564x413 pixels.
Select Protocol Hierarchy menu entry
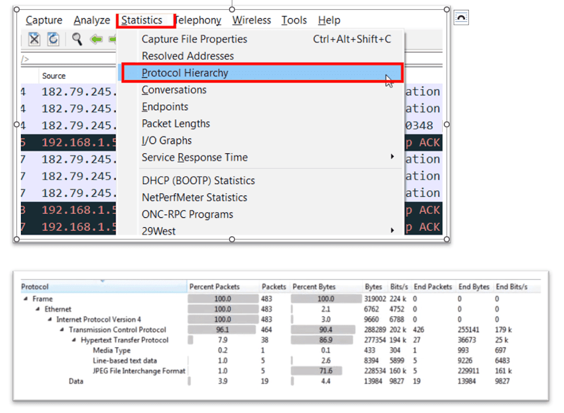tap(262, 73)
